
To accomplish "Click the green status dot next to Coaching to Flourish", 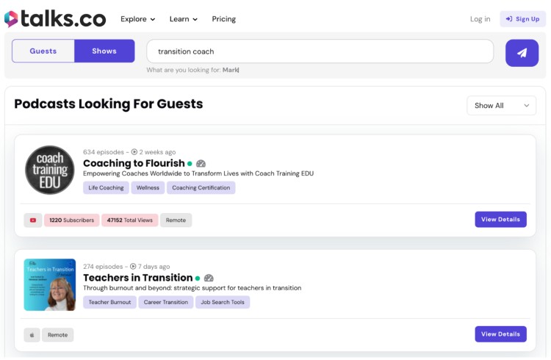I will pos(190,164).
